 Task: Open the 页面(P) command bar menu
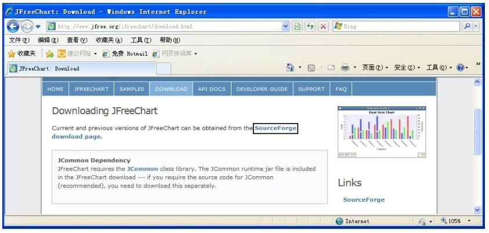[375, 68]
